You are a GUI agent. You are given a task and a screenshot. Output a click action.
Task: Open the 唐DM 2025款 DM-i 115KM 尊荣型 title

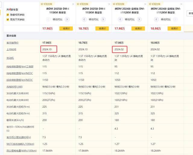[94, 11]
